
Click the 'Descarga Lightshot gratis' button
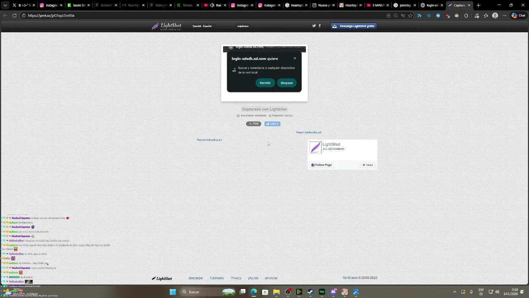tap(354, 26)
